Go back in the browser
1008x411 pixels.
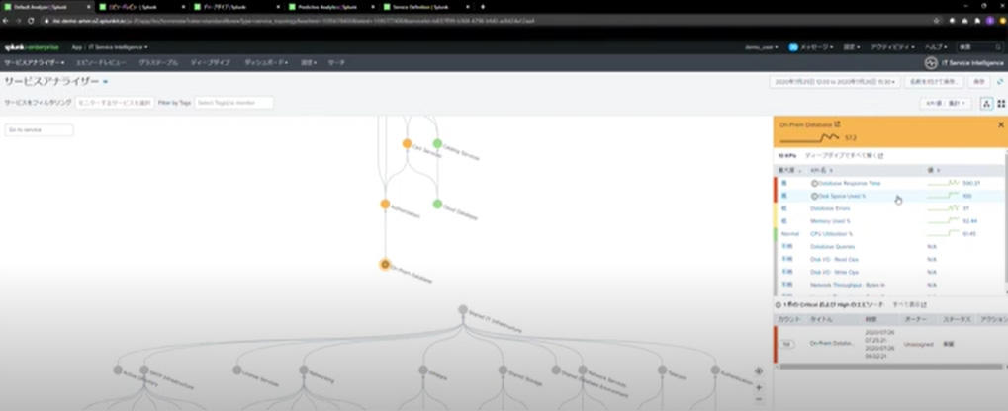tap(6, 21)
